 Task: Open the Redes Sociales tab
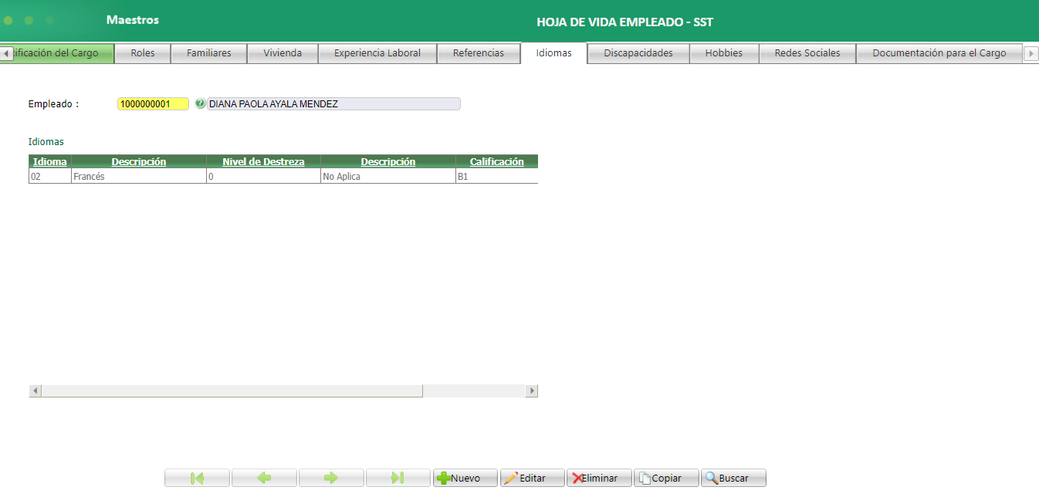[807, 53]
